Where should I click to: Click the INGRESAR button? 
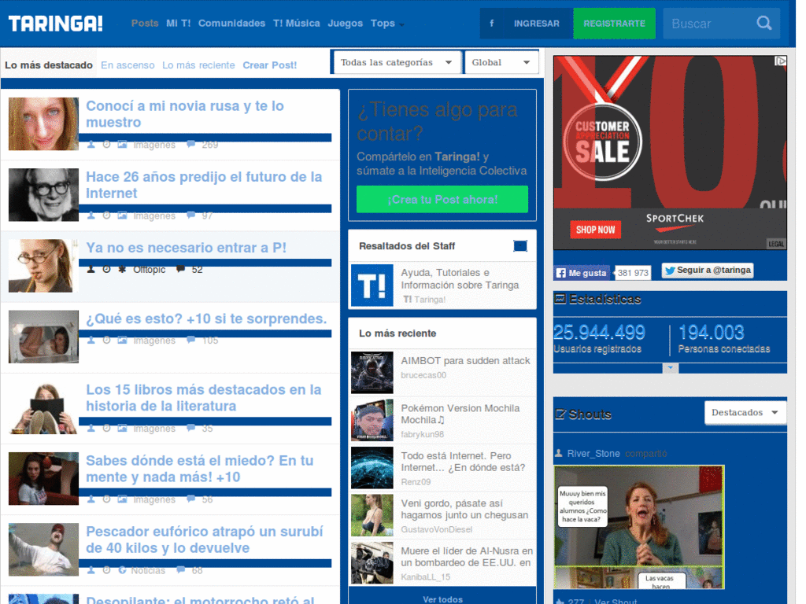[x=537, y=24]
